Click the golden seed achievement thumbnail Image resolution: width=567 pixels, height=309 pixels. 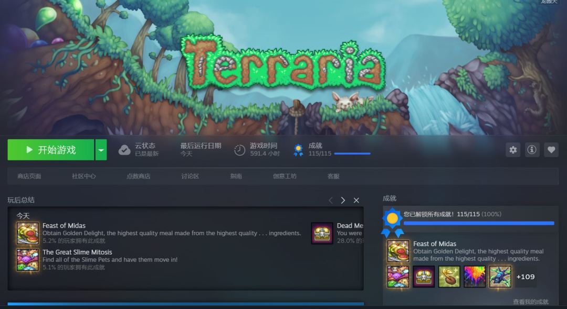point(449,277)
